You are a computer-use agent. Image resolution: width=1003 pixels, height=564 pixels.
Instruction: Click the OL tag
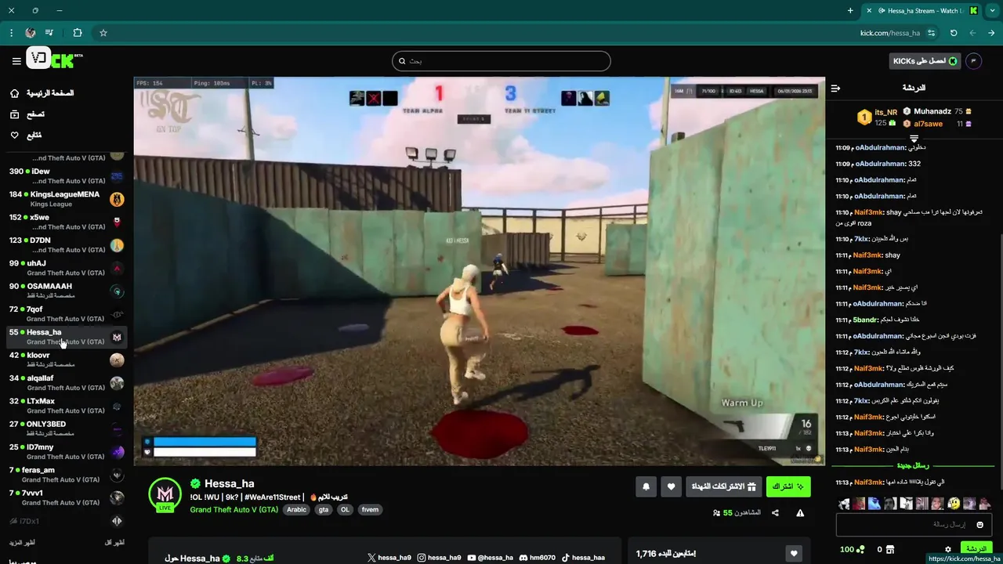click(345, 509)
